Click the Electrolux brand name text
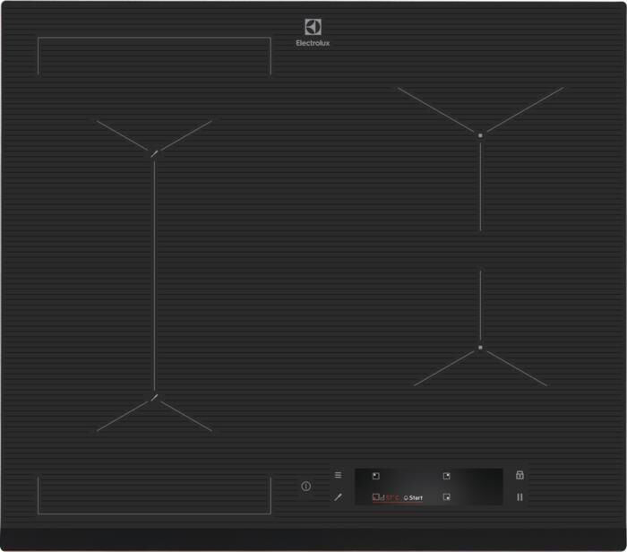Viewport: 627px width, 552px height. click(x=313, y=43)
